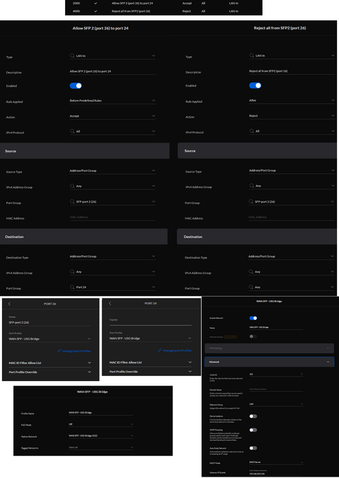This screenshot has height=478, width=339.
Task: Click network Name field in WAN SFP network settings
Action: pos(276,327)
